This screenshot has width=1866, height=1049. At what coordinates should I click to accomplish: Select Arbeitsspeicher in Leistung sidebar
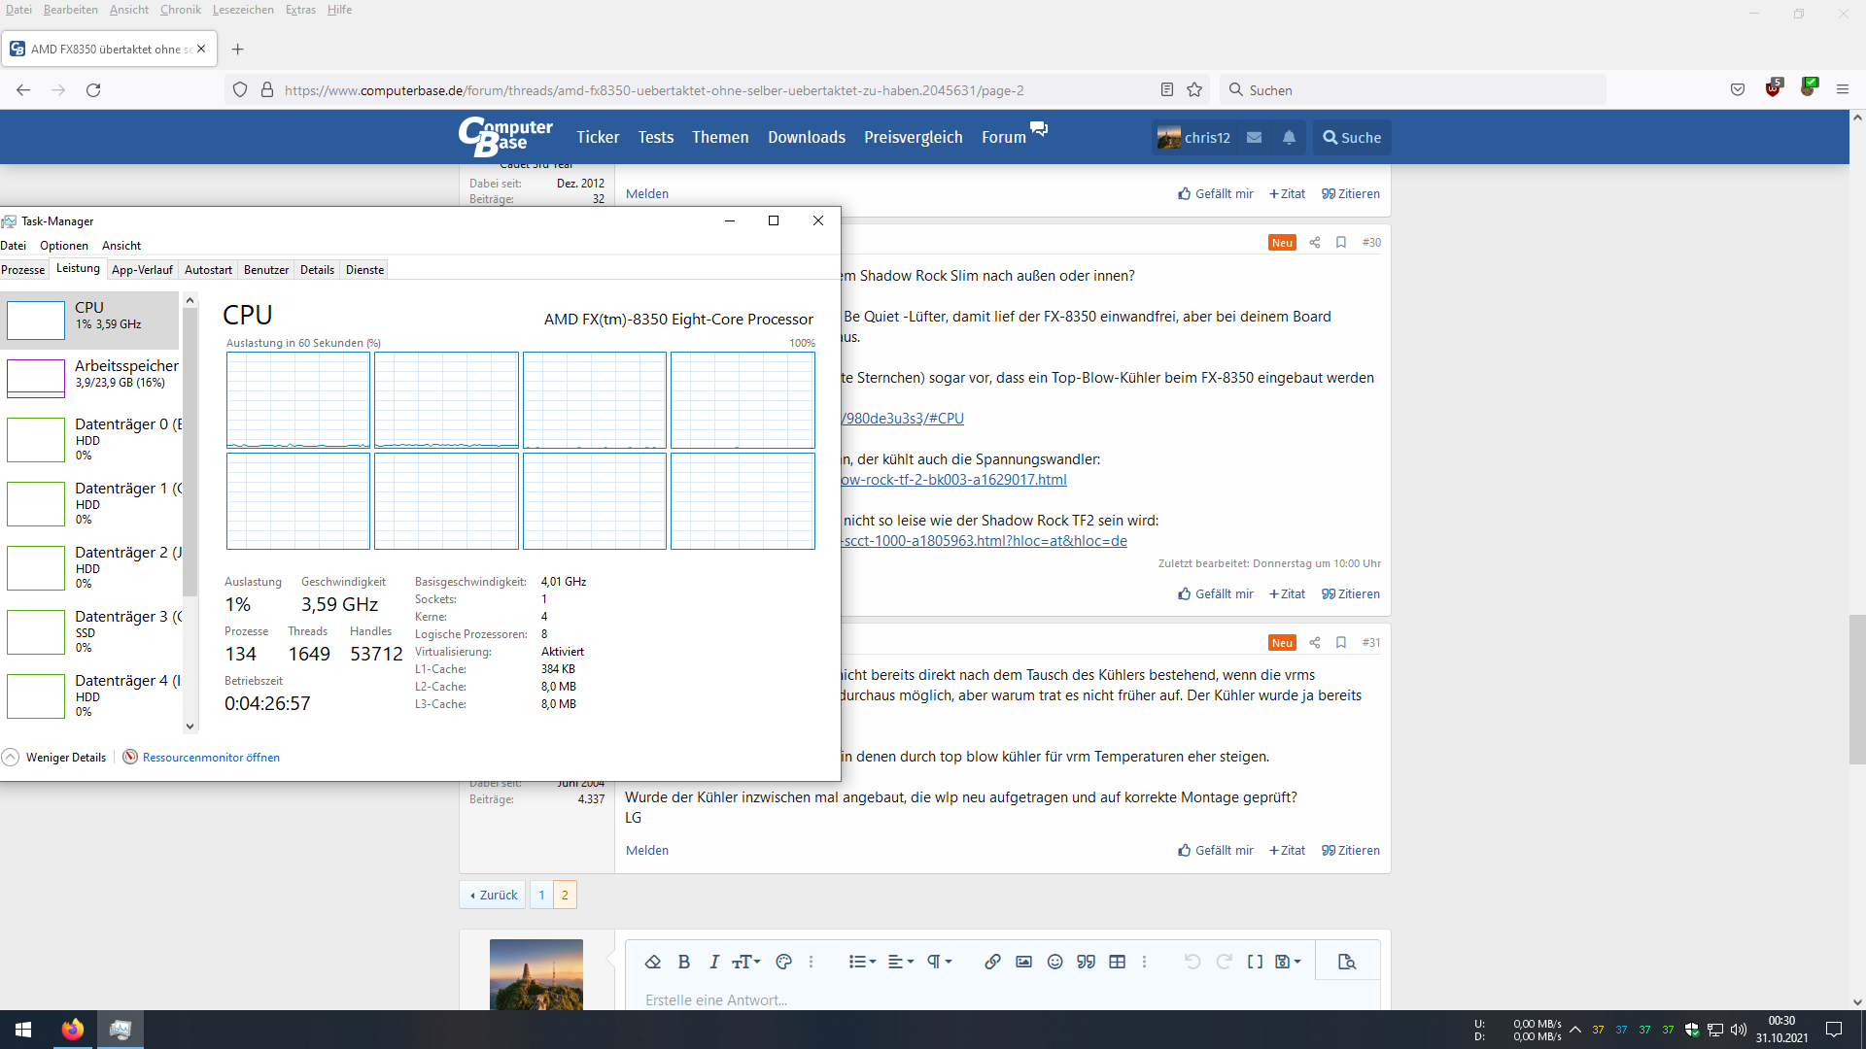click(x=89, y=378)
